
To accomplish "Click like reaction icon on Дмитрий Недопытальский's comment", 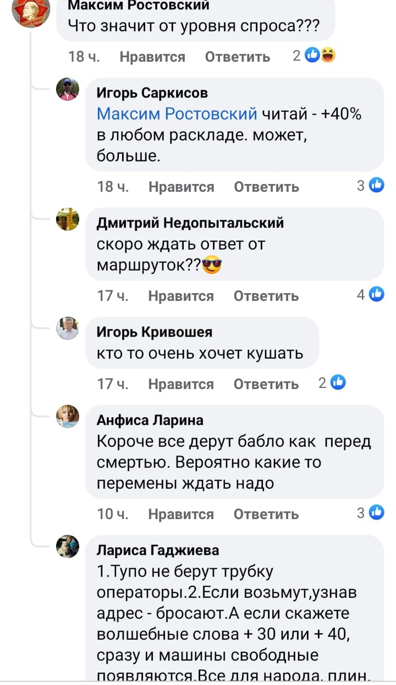I will click(x=377, y=295).
